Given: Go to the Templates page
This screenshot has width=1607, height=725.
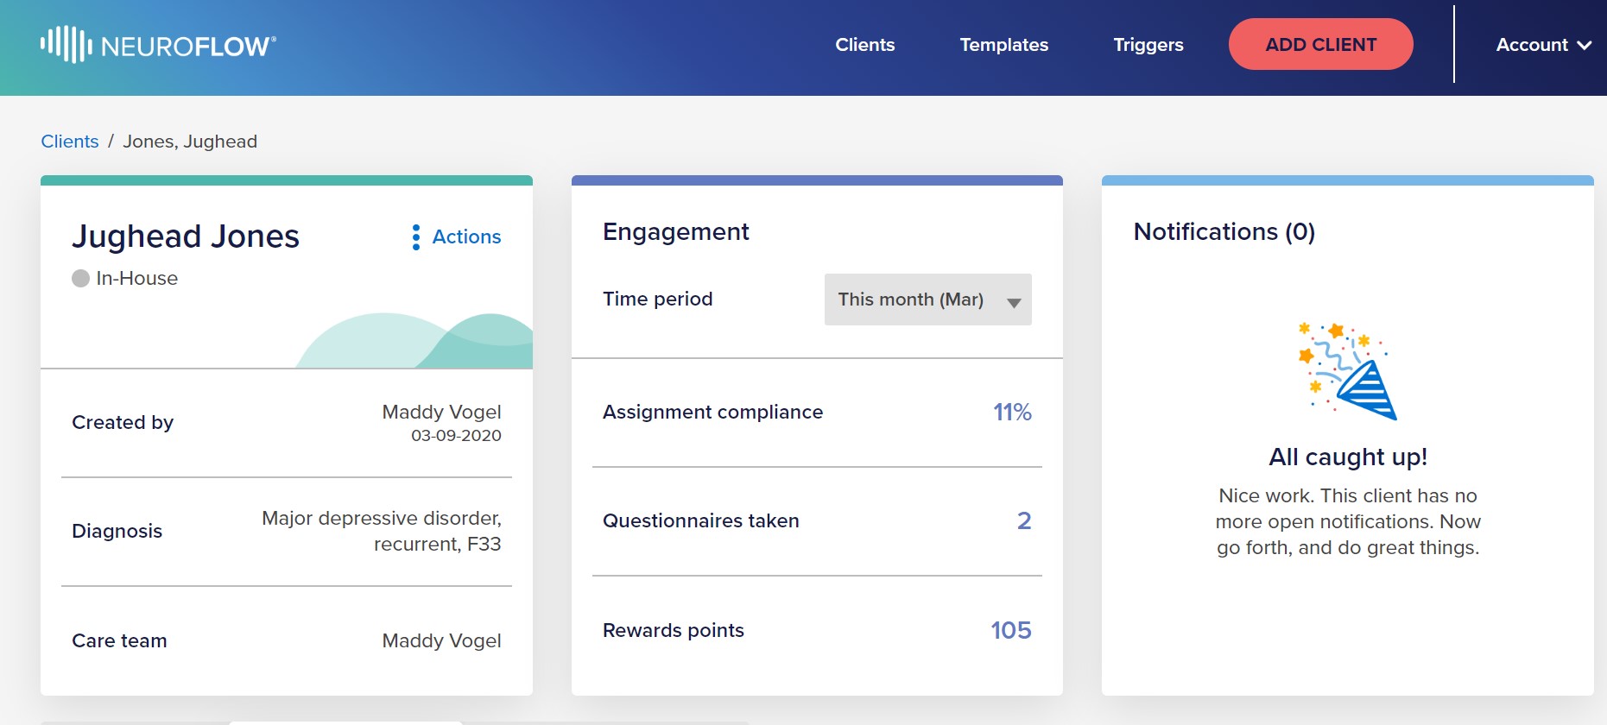Looking at the screenshot, I should point(1003,45).
